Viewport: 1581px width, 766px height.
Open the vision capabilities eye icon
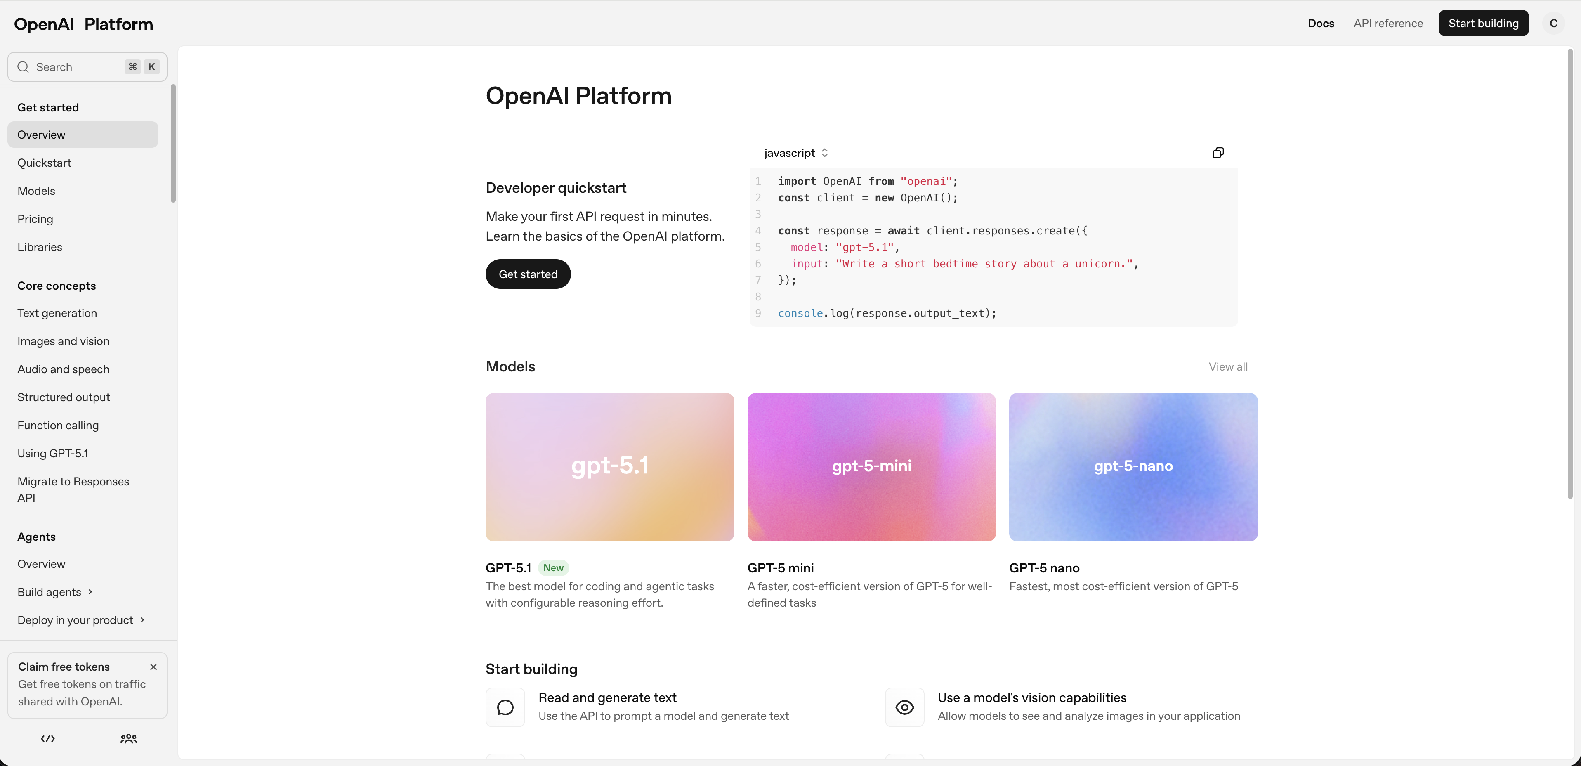(904, 707)
